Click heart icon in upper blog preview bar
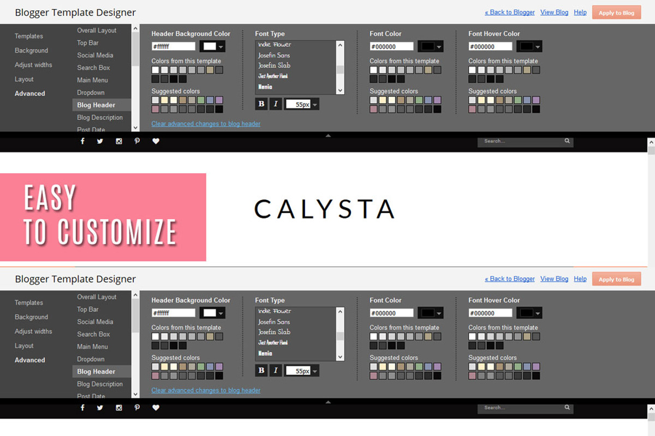The image size is (655, 436). (x=156, y=141)
